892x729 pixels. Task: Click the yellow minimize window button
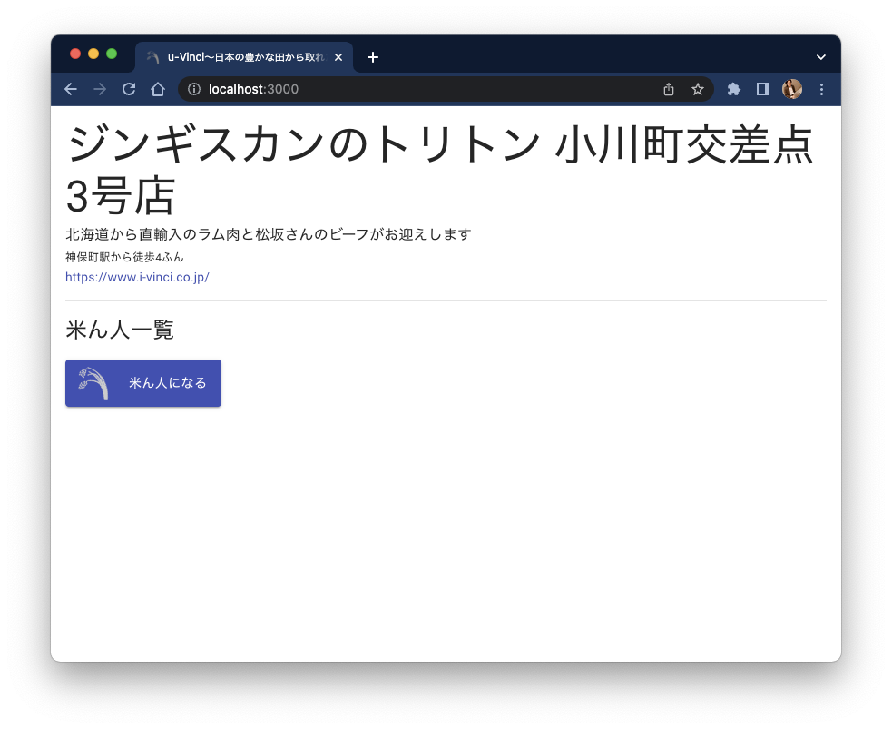tap(93, 54)
